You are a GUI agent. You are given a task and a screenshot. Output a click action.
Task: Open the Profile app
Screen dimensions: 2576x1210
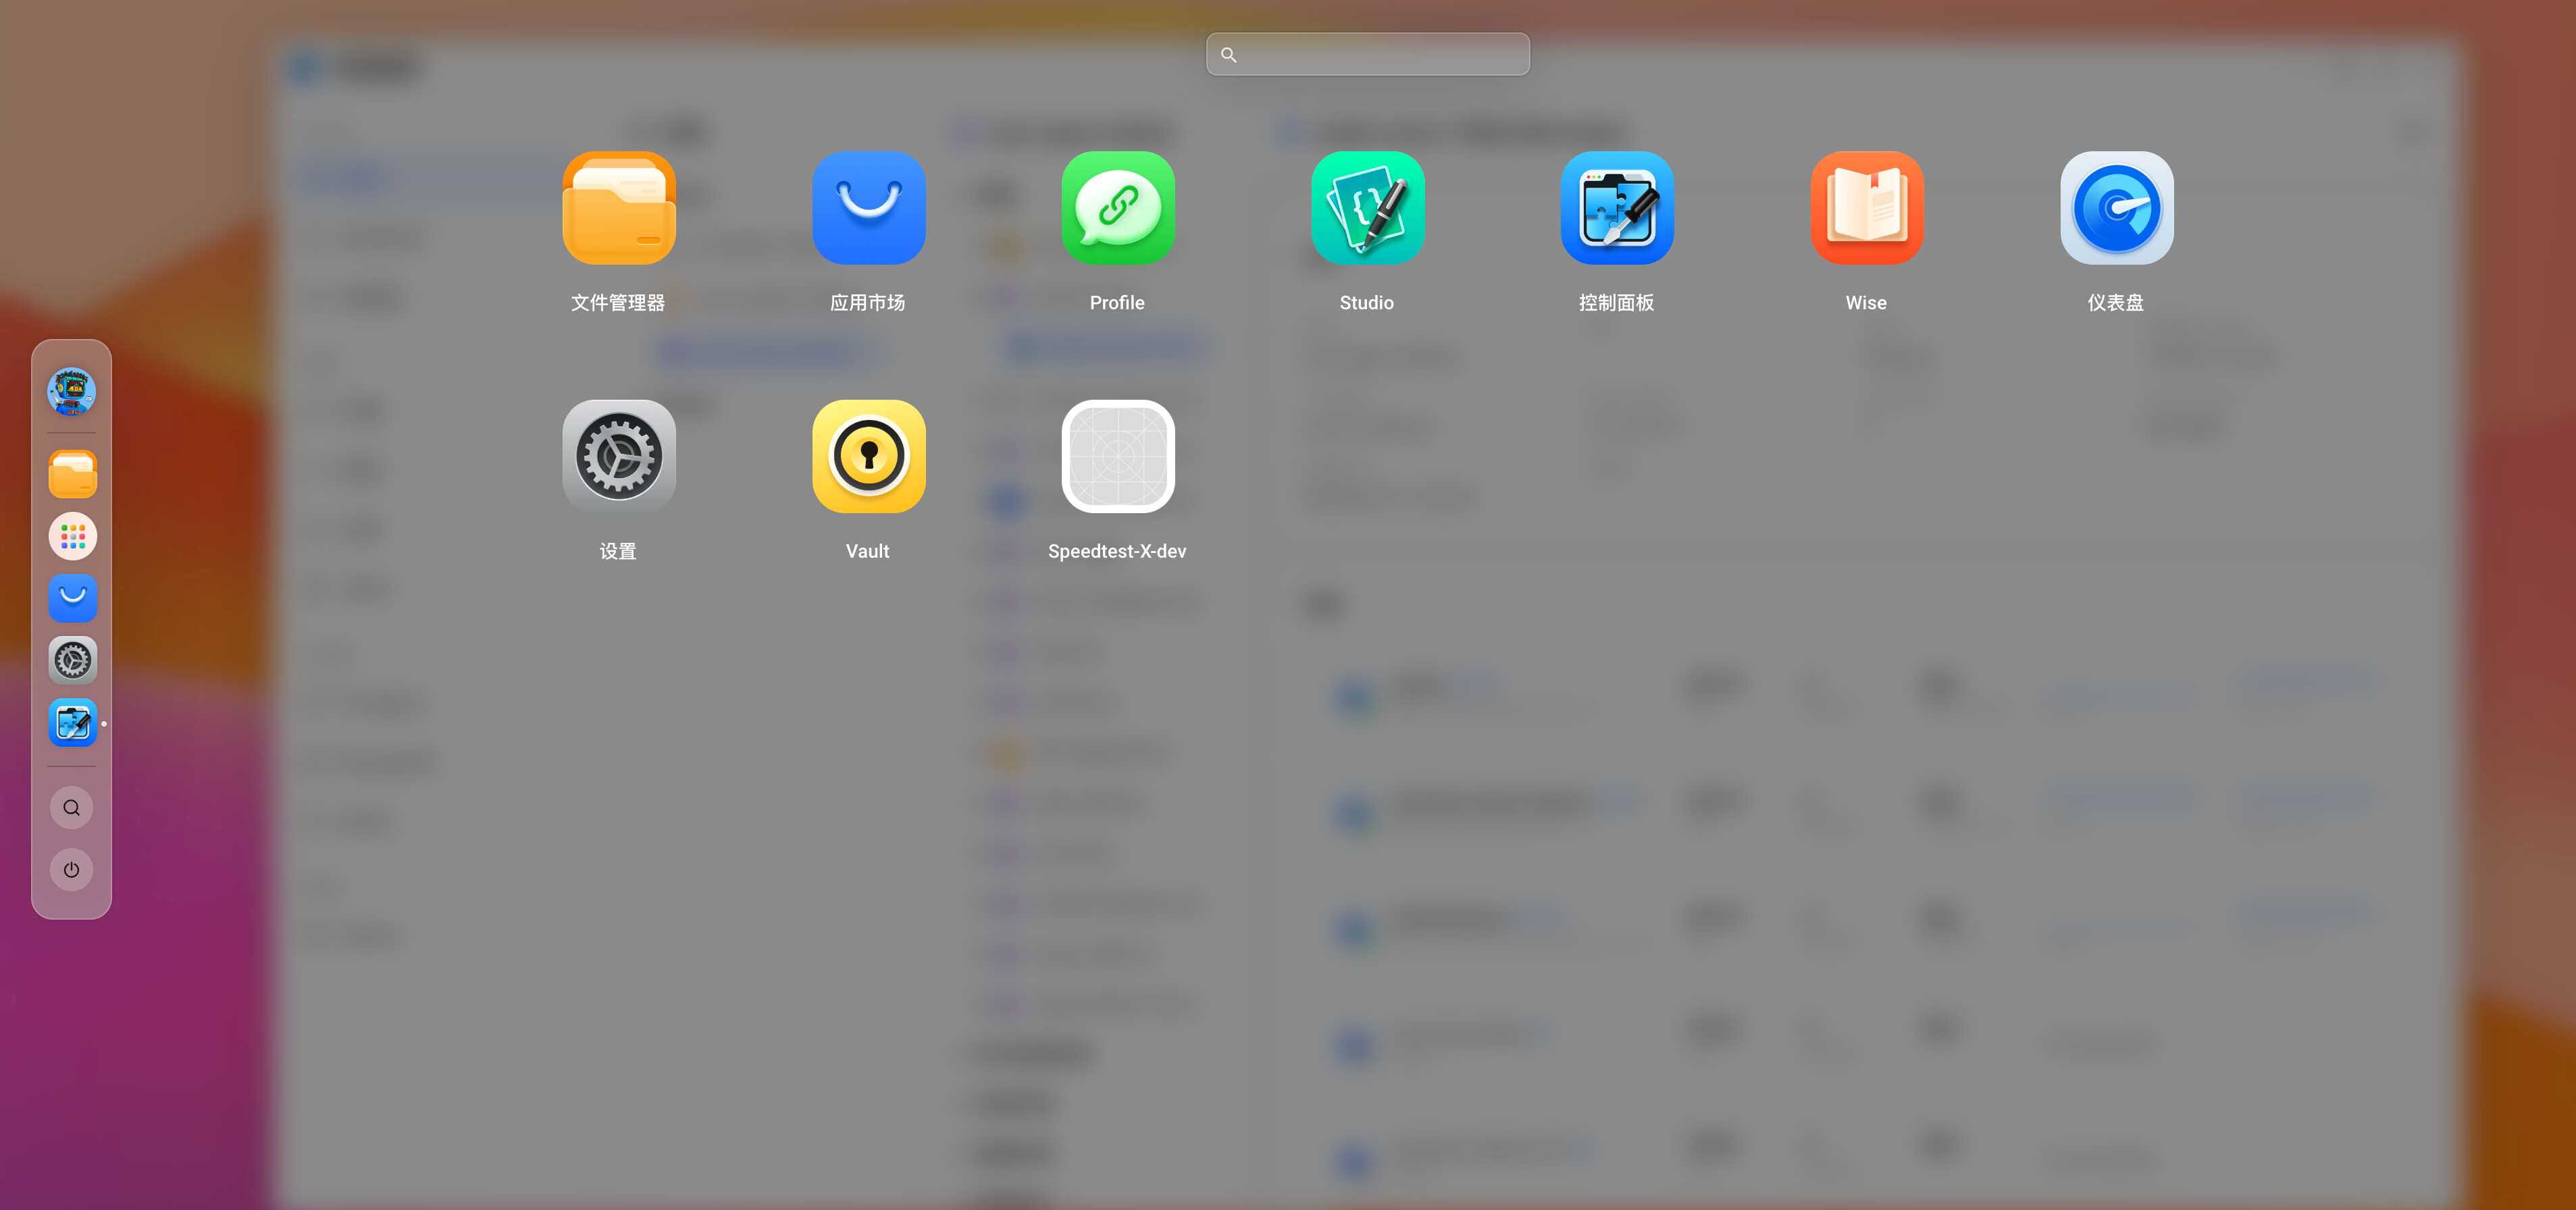pos(1118,208)
